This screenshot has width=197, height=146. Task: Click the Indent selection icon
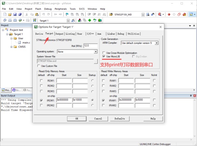click(89, 15)
